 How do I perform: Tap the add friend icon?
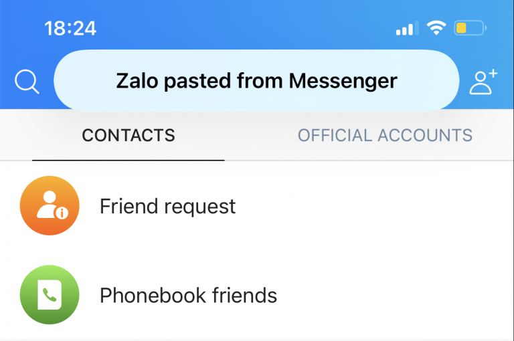pyautogui.click(x=482, y=82)
